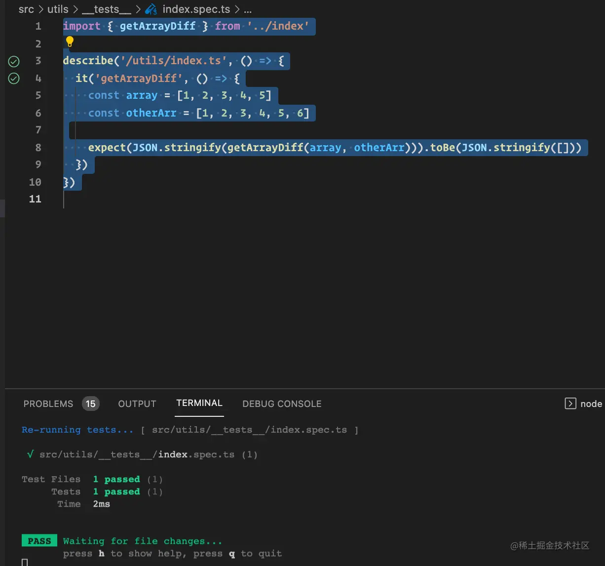605x566 pixels.
Task: Click the src breadcrumb segment
Action: click(x=26, y=9)
